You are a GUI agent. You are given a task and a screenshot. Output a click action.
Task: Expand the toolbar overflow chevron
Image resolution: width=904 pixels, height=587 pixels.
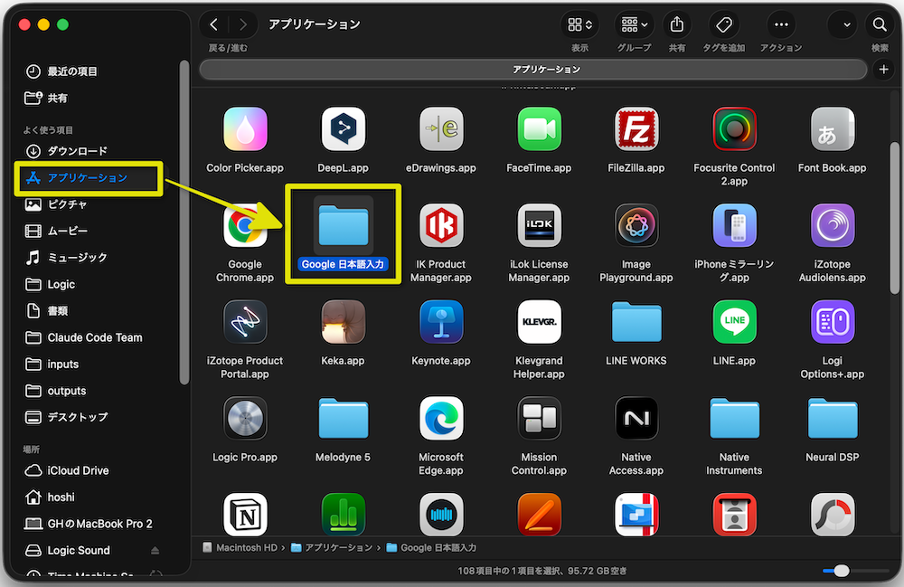pos(846,24)
